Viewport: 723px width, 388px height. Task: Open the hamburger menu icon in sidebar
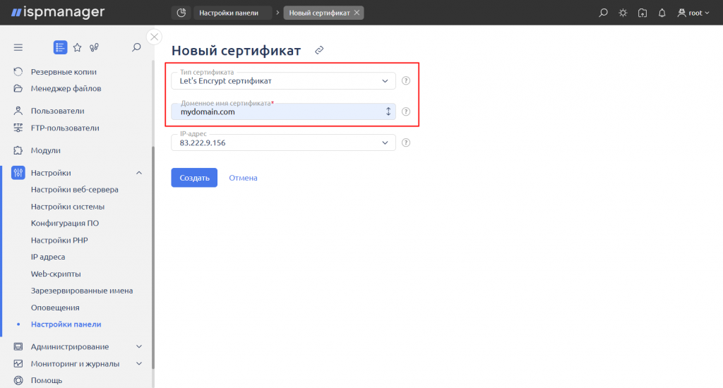[x=18, y=47]
